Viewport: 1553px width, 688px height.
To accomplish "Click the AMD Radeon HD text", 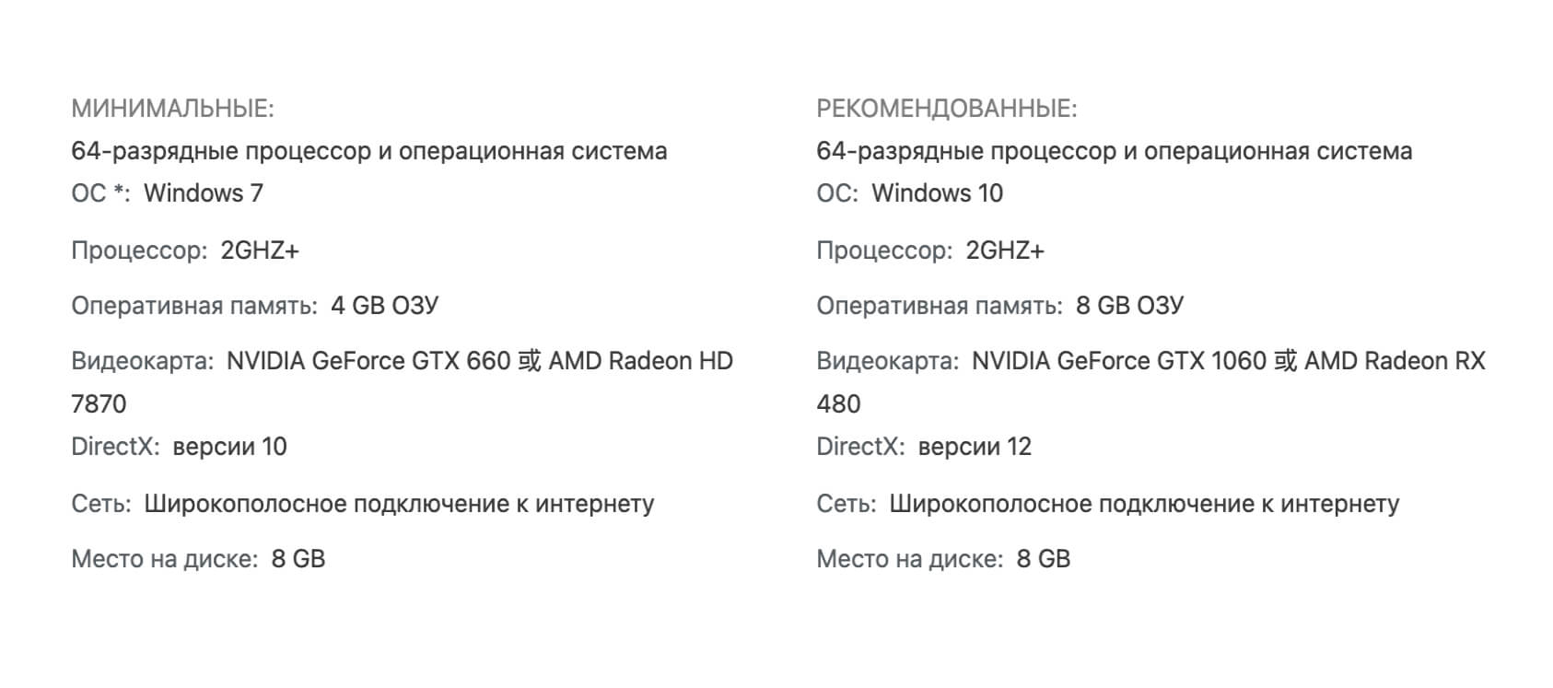I will tap(640, 361).
